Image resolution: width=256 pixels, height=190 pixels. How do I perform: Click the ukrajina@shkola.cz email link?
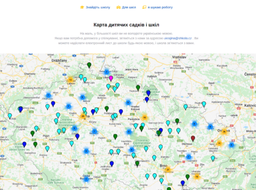pyautogui.click(x=178, y=38)
